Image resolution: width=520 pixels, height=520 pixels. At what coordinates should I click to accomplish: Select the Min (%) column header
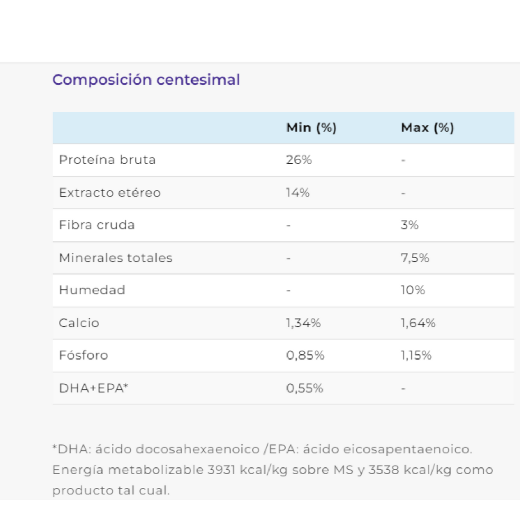tap(311, 128)
